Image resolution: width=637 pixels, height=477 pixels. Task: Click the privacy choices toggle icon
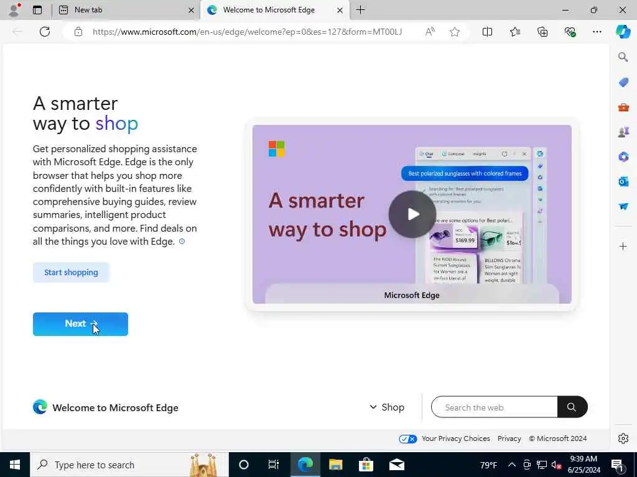click(x=408, y=439)
